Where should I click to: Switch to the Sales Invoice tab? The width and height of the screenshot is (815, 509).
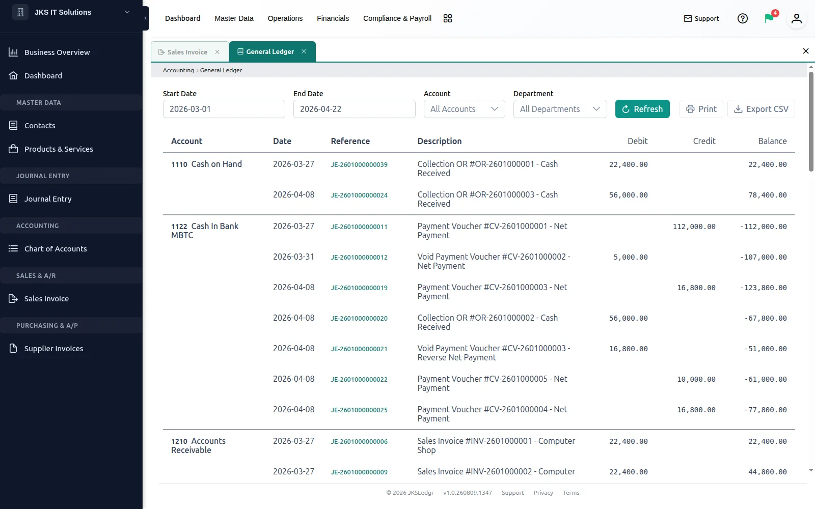187,52
